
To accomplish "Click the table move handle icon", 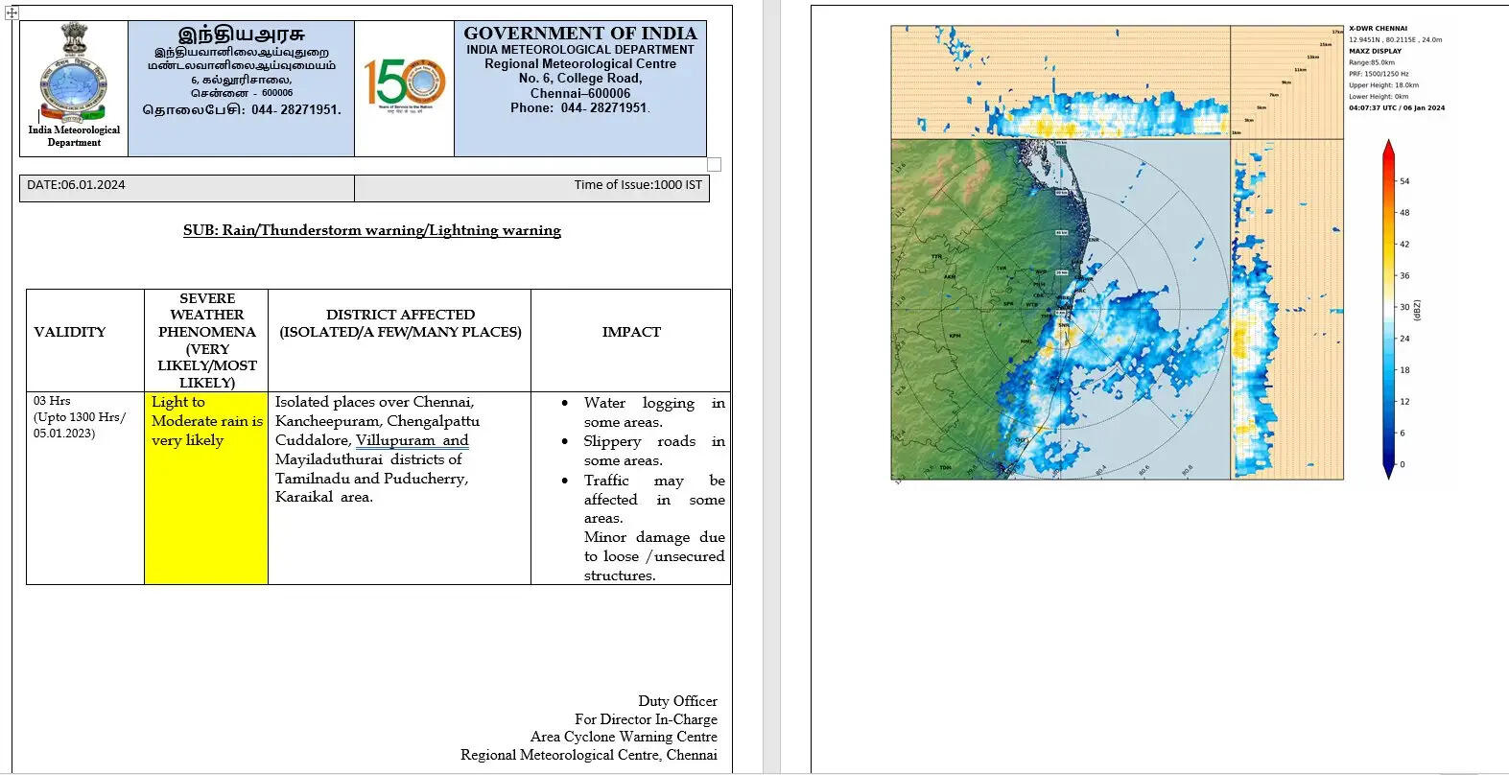I will (12, 12).
